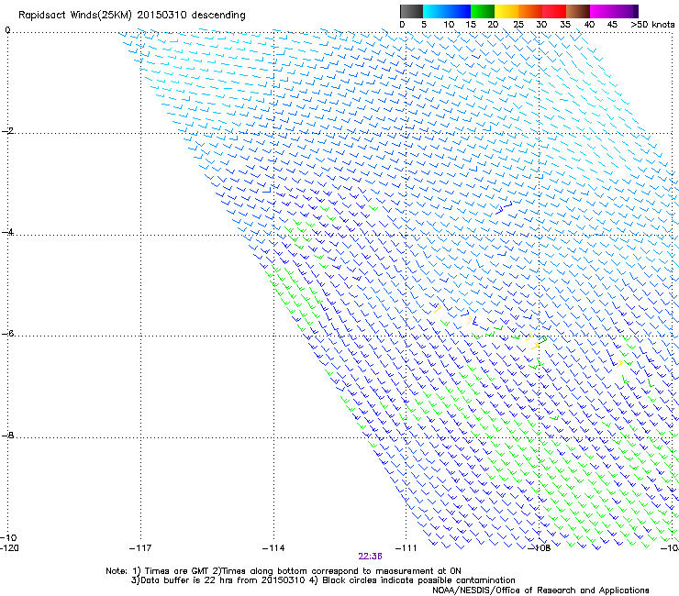Click the blue 10-15 knots legend segment
The image size is (679, 596).
tap(459, 11)
